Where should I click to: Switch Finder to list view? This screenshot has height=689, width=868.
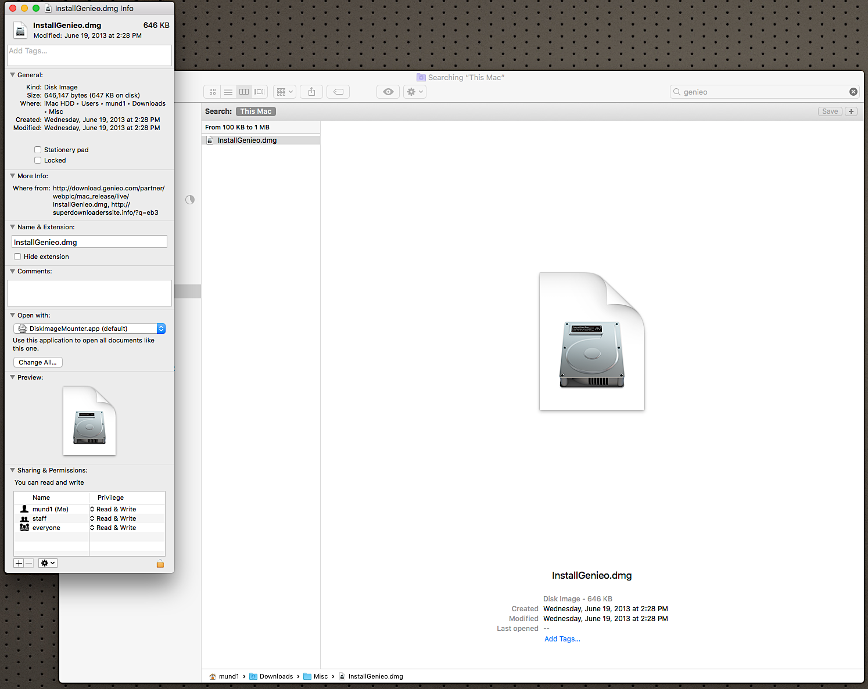coord(228,92)
